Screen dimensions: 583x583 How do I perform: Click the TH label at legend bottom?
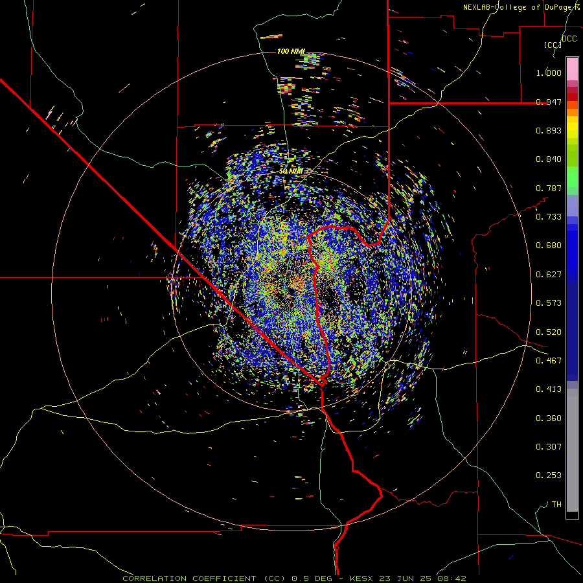pyautogui.click(x=556, y=505)
